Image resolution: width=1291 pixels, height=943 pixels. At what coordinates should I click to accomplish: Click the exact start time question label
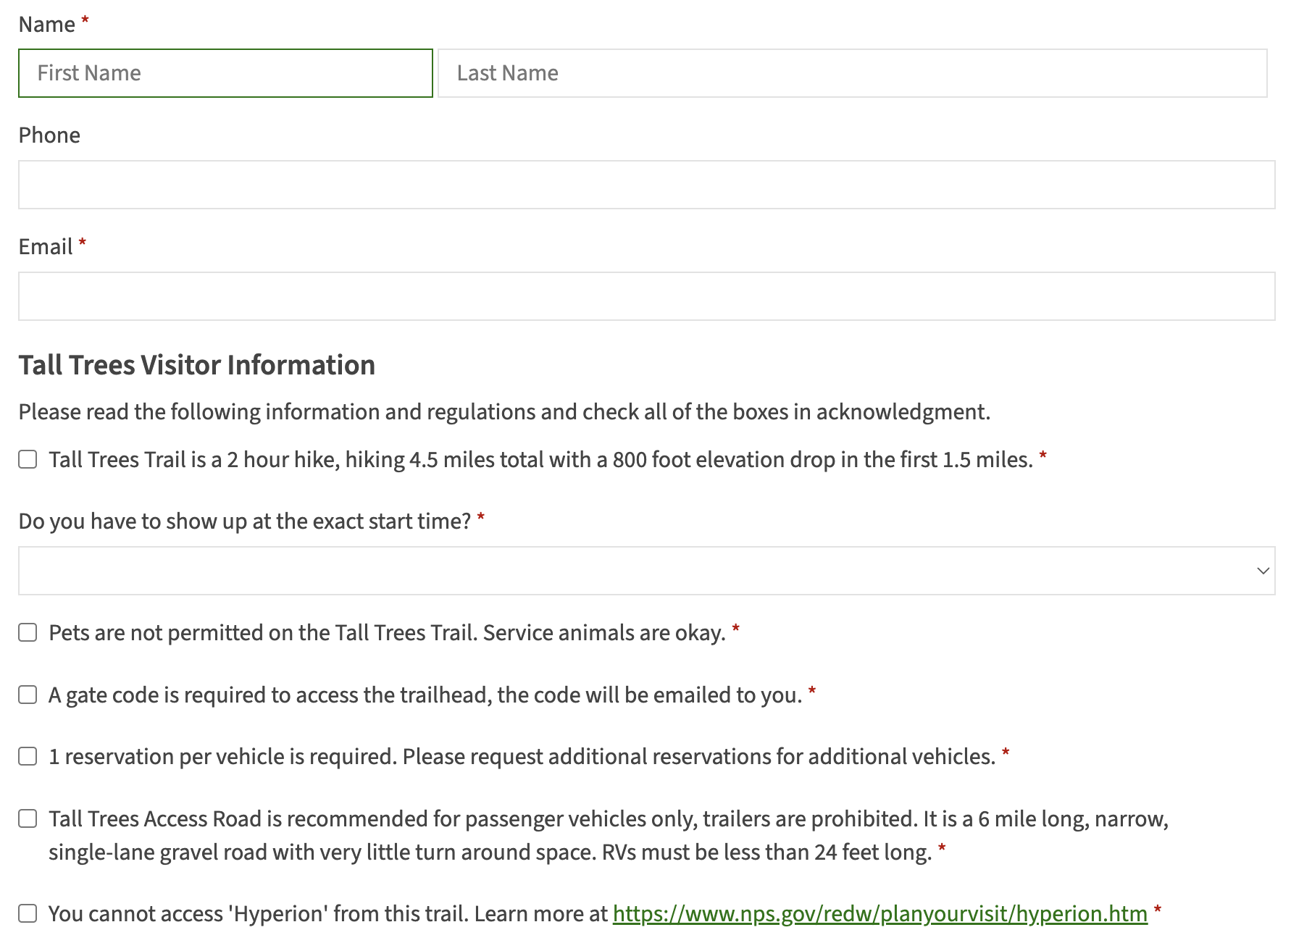[245, 521]
